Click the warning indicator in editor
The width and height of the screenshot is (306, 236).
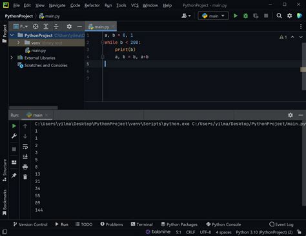[x=283, y=37]
